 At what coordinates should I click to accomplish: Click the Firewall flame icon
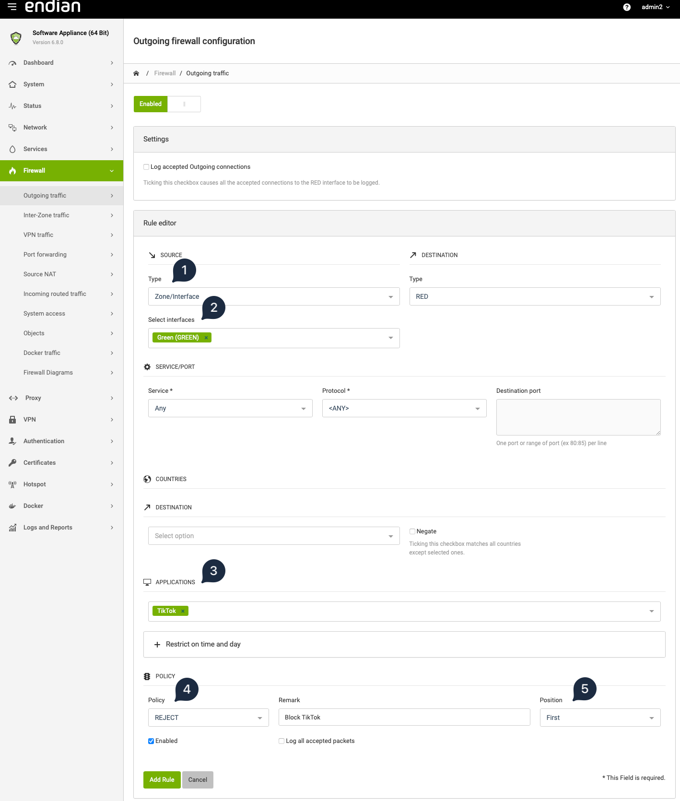pos(12,171)
